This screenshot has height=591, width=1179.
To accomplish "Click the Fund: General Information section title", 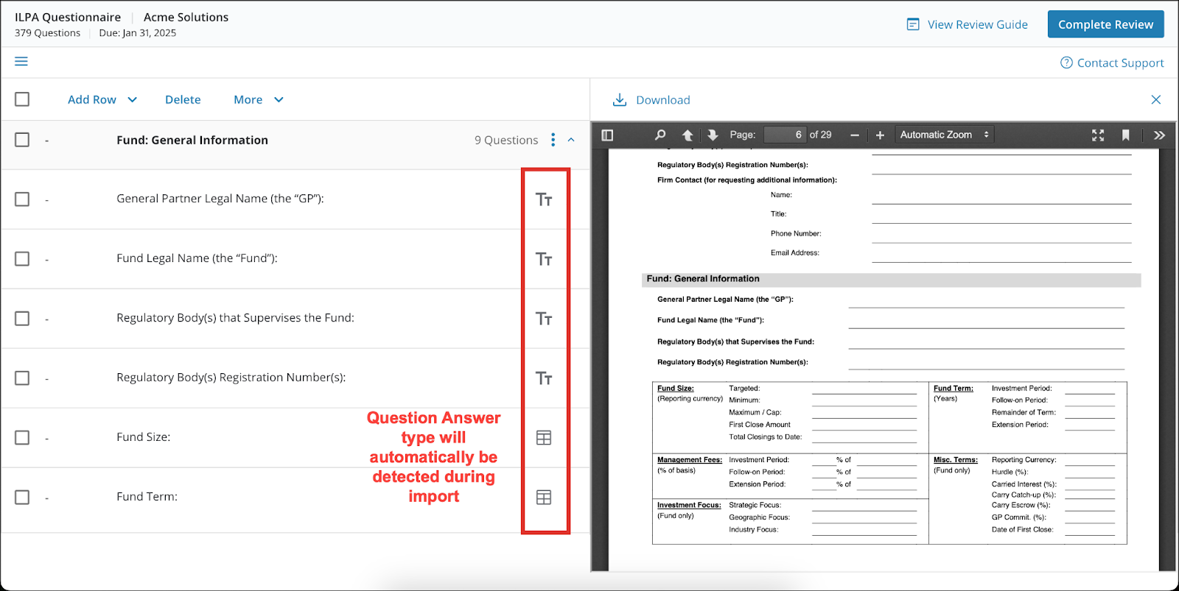I will click(x=192, y=140).
